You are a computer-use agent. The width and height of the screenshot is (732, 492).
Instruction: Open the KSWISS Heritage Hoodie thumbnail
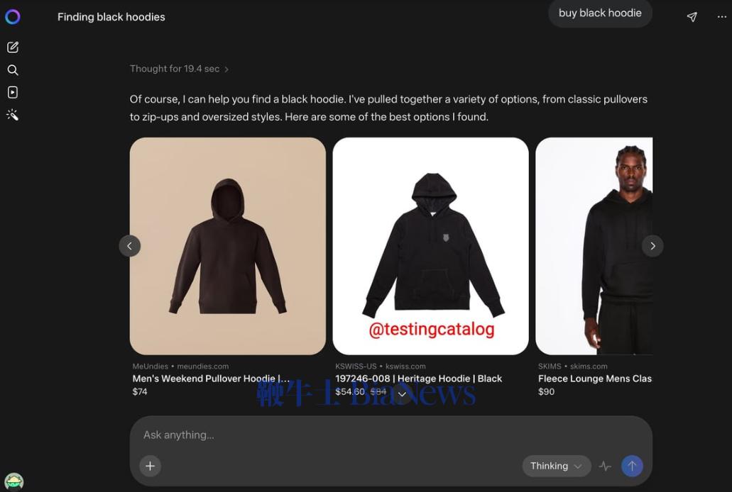[x=430, y=246]
